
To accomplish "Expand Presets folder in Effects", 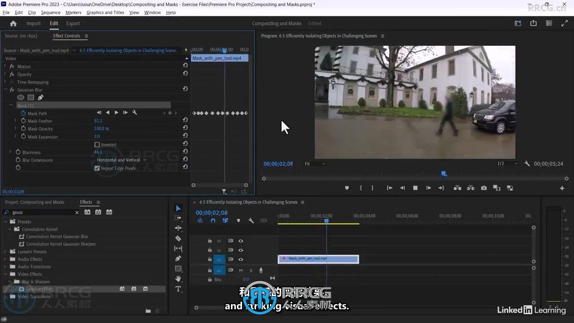I will coord(5,222).
